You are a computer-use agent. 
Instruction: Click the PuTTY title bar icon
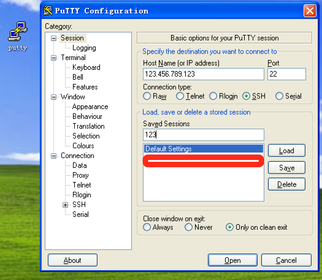(x=48, y=11)
